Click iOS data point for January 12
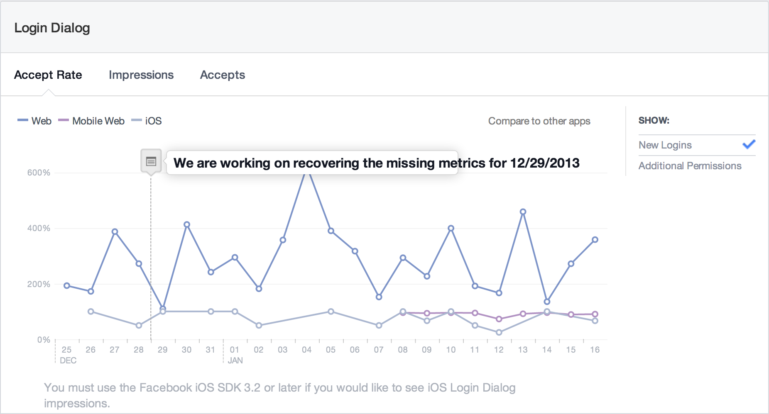 click(x=499, y=332)
